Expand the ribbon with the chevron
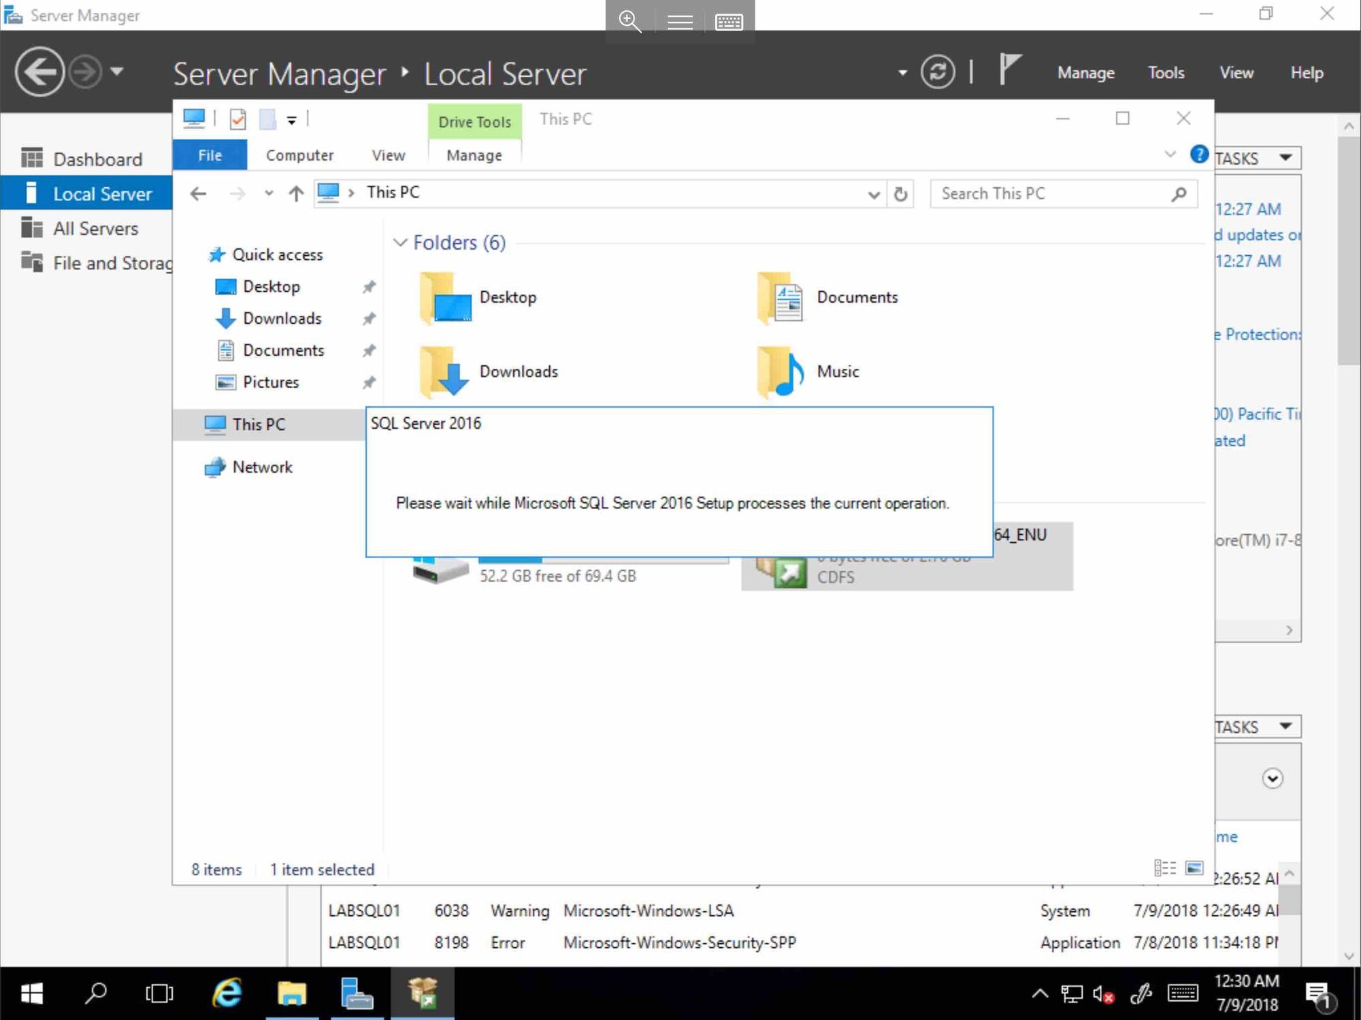Viewport: 1361px width, 1020px height. coord(1170,154)
